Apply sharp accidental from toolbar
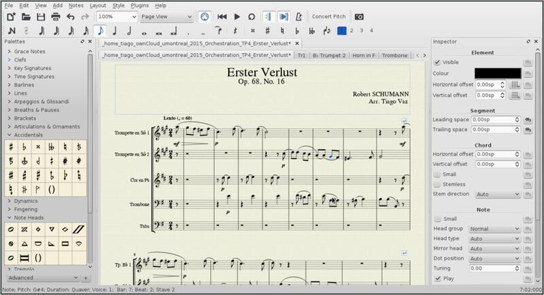Viewport: 544px width, 295px height. [267, 31]
